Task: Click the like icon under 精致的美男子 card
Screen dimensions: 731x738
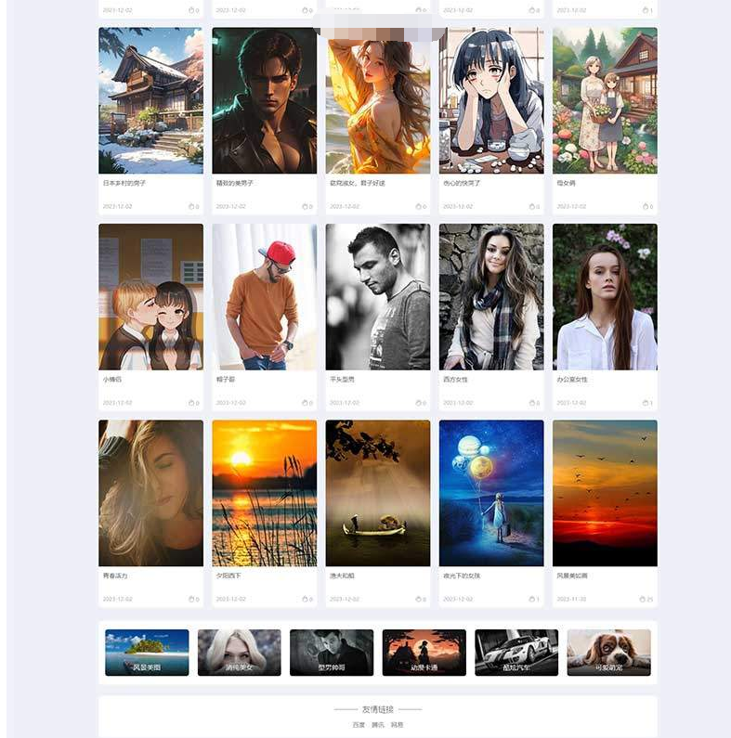Action: coord(305,207)
